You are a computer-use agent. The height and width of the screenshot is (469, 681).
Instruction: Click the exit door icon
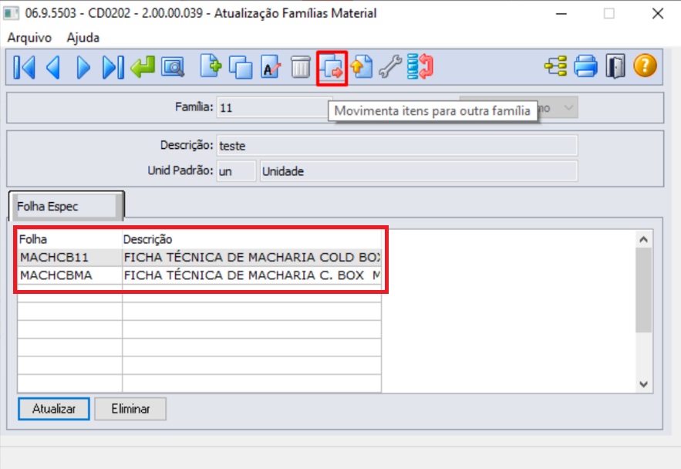(x=615, y=66)
